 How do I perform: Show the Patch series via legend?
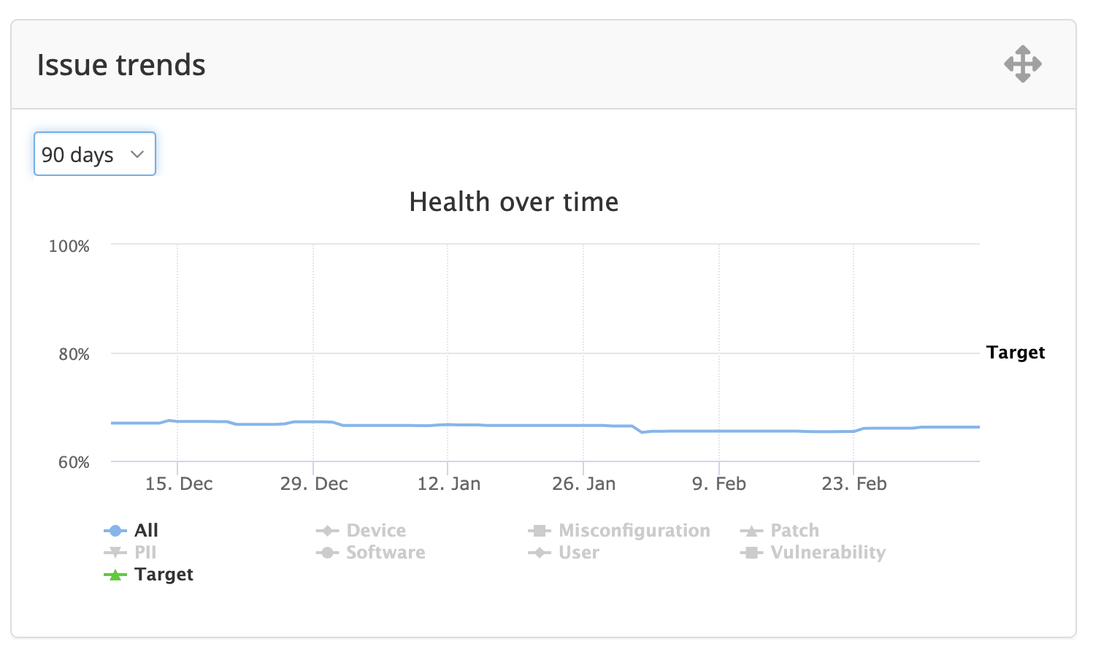794,530
